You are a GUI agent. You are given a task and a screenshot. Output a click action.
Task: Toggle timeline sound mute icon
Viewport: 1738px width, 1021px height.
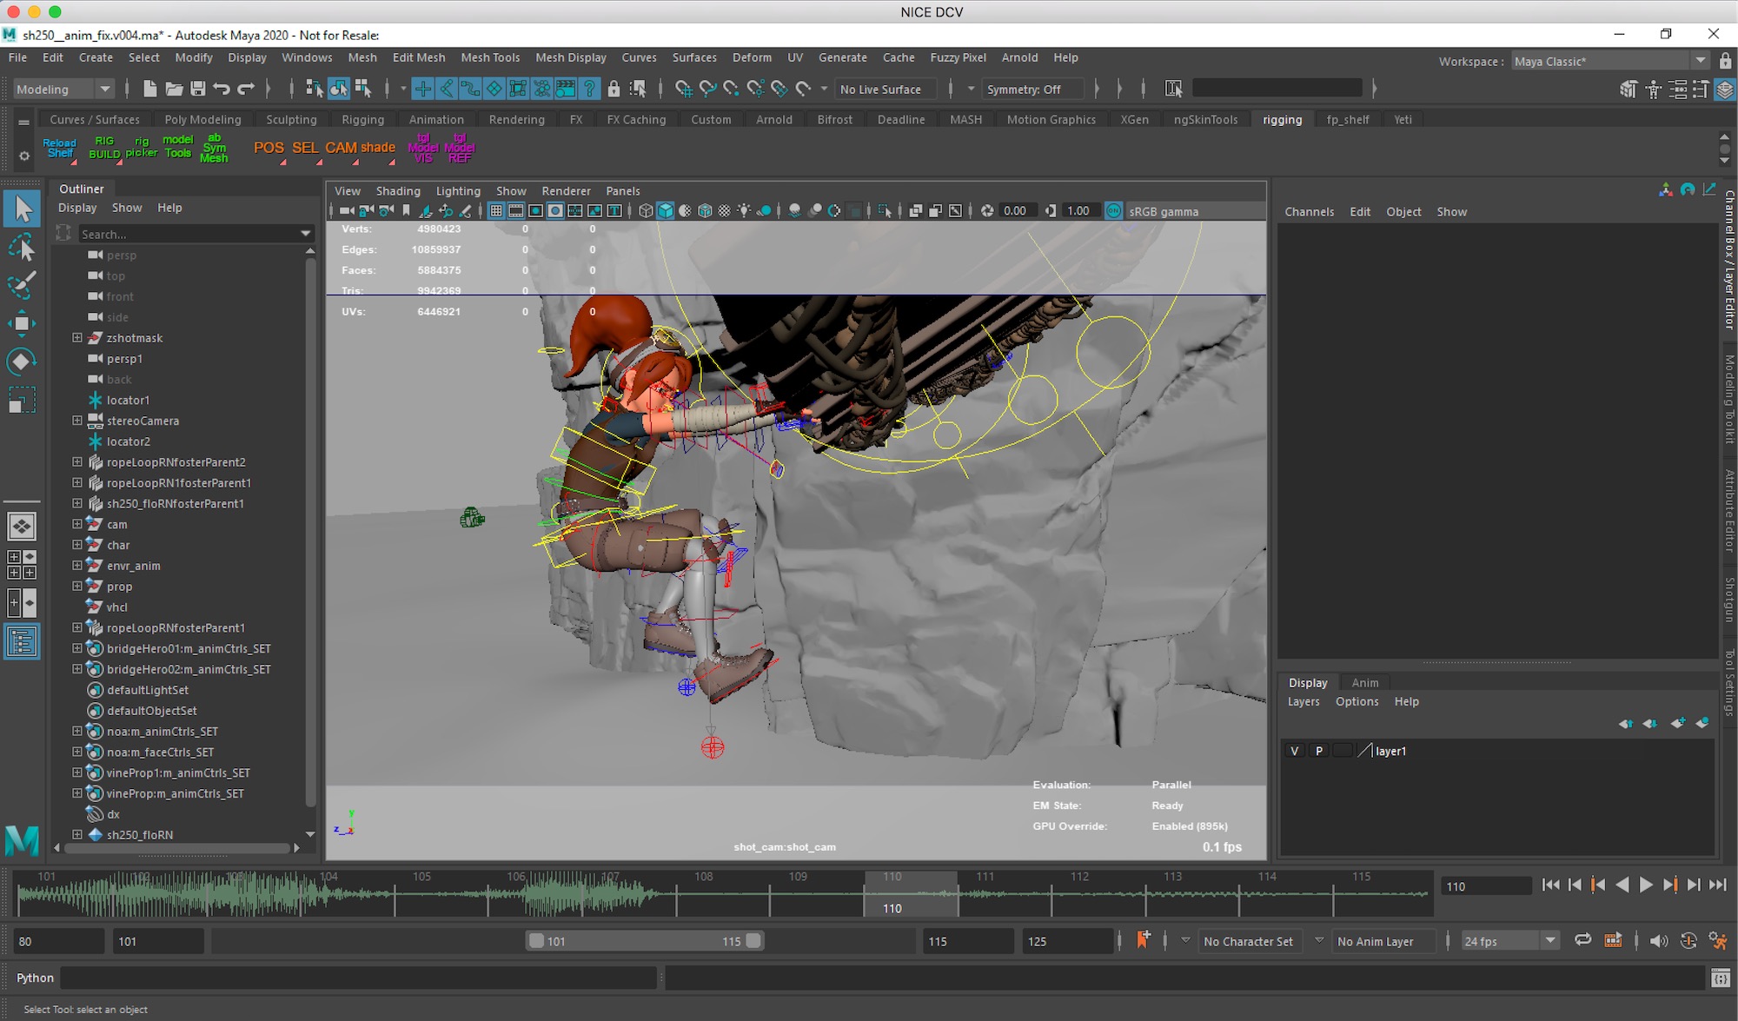point(1658,941)
